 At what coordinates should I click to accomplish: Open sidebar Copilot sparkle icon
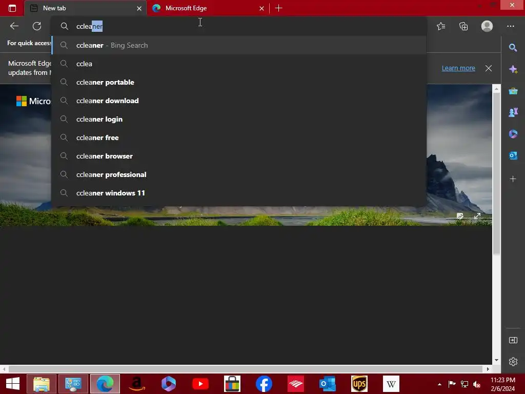click(x=513, y=69)
